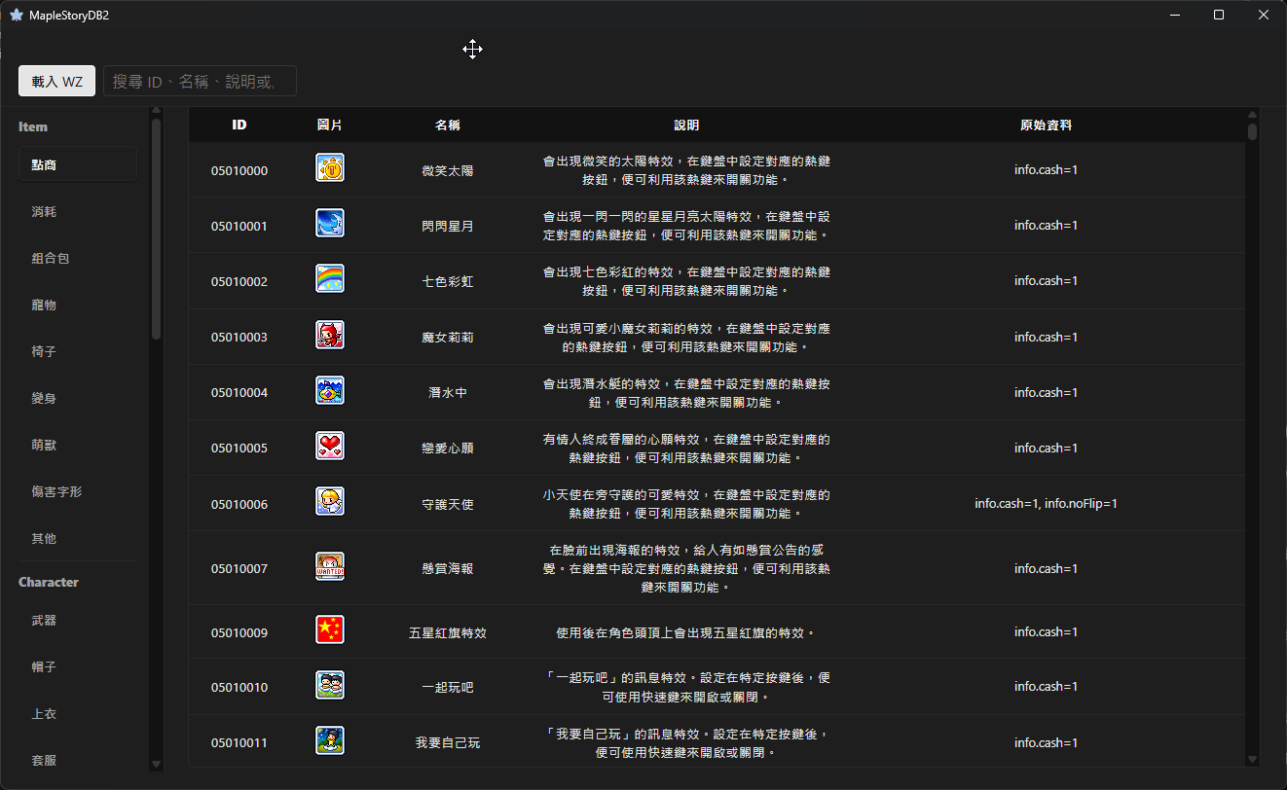Focus the search ID/name input field

click(200, 82)
